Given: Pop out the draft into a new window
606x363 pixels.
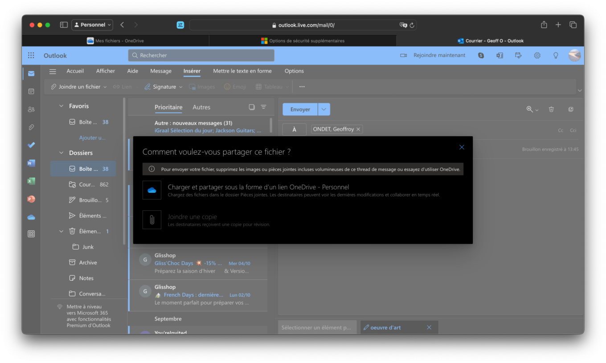Looking at the screenshot, I should 571,109.
